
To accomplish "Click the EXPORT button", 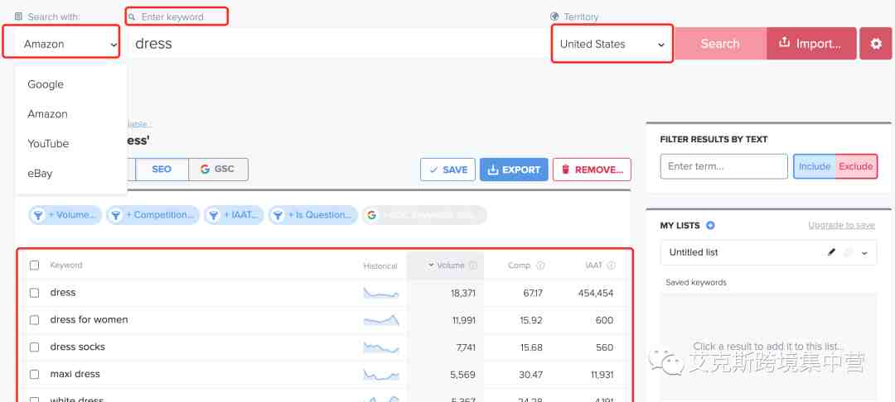I will coord(514,170).
